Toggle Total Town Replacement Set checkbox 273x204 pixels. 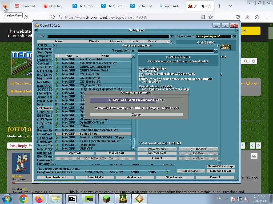tap(57, 141)
